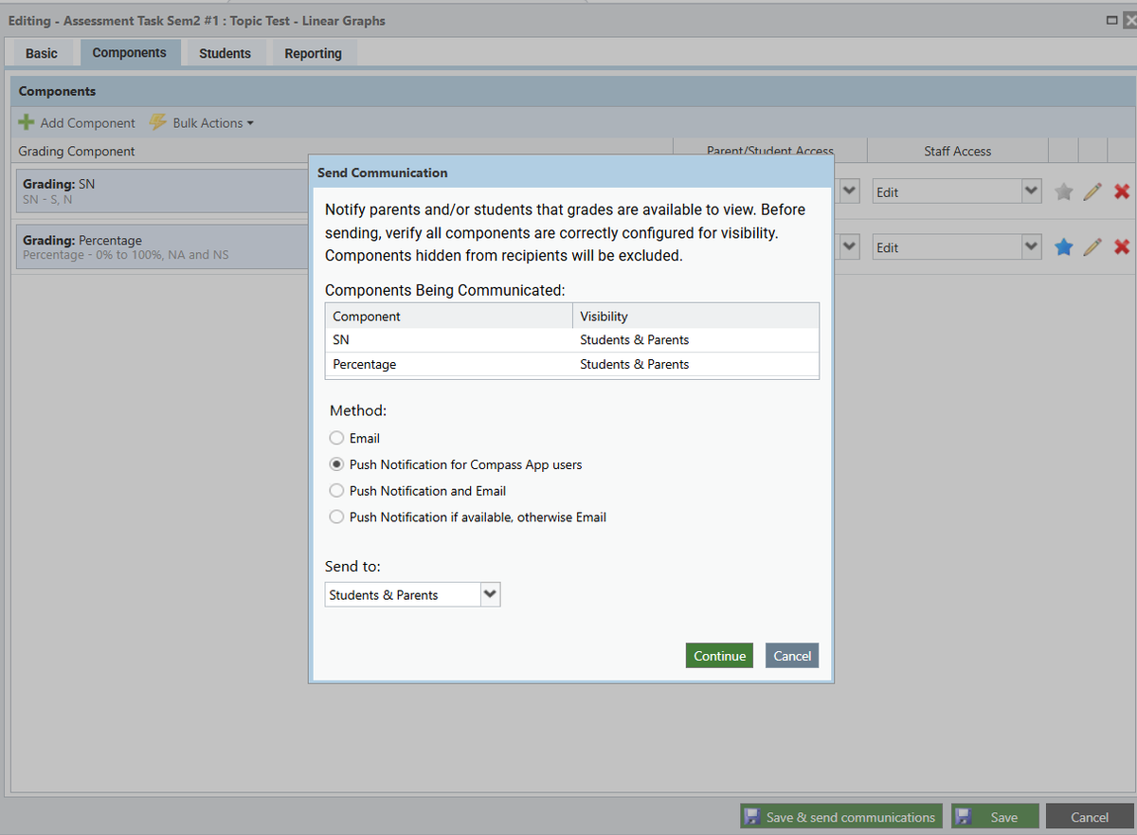Click the green plus Add Component icon
The image size is (1137, 835).
click(27, 123)
